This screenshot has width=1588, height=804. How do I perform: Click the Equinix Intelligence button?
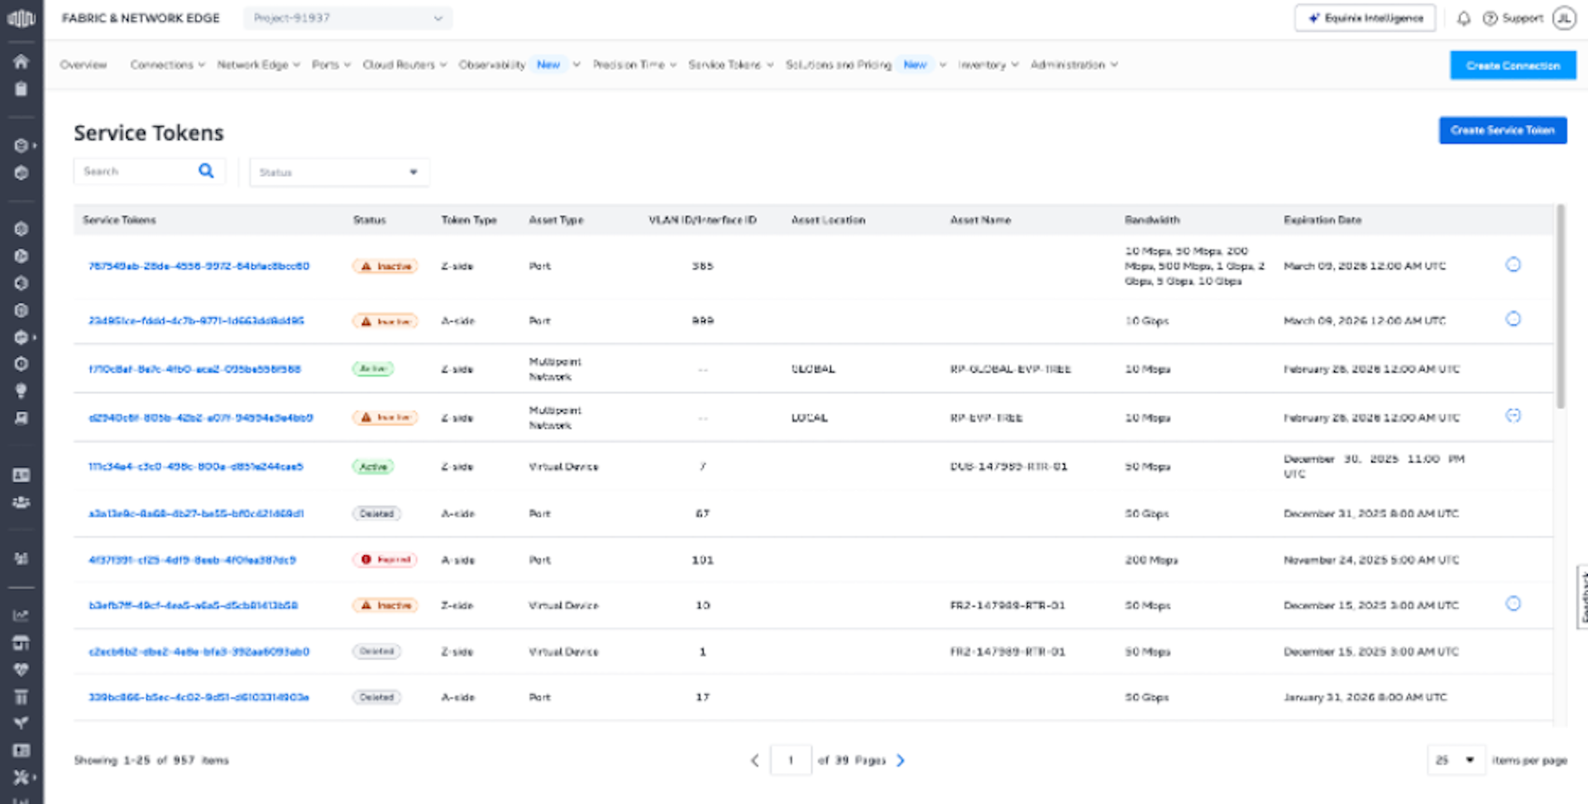(x=1365, y=18)
